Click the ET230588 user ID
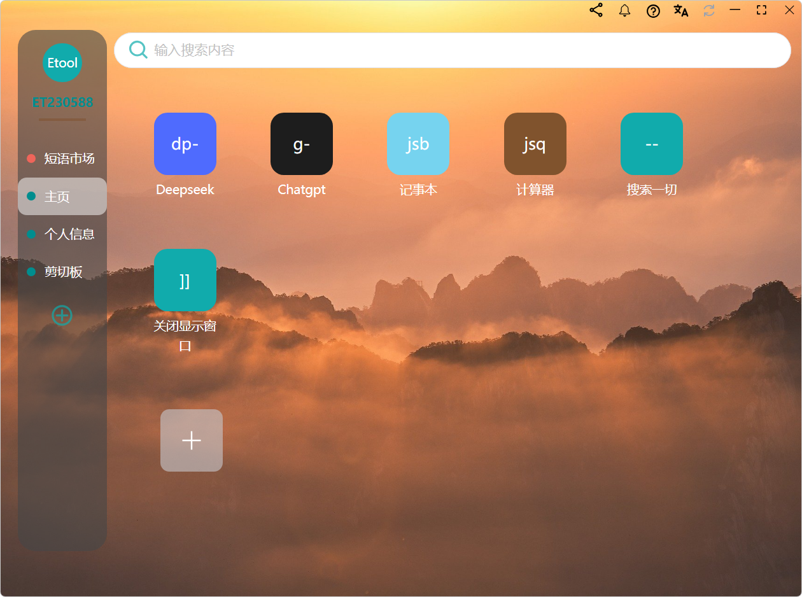Screen dimensions: 802x597 (x=62, y=102)
